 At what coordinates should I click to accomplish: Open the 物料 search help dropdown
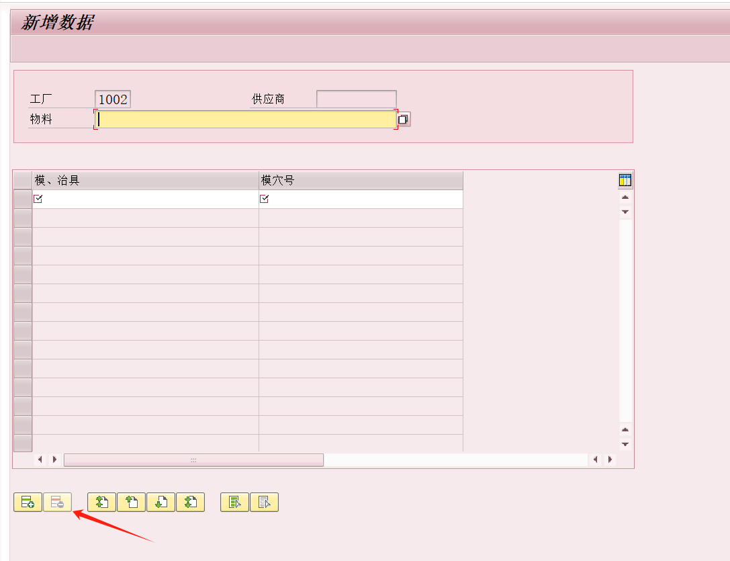(x=404, y=118)
